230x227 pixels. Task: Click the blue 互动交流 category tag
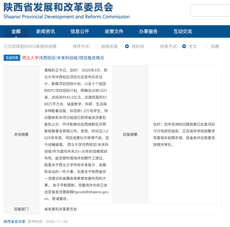[x=11, y=58]
